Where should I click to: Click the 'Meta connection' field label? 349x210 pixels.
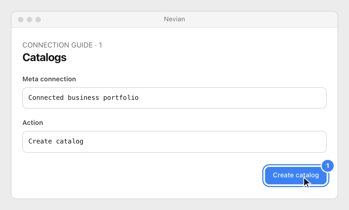point(49,79)
